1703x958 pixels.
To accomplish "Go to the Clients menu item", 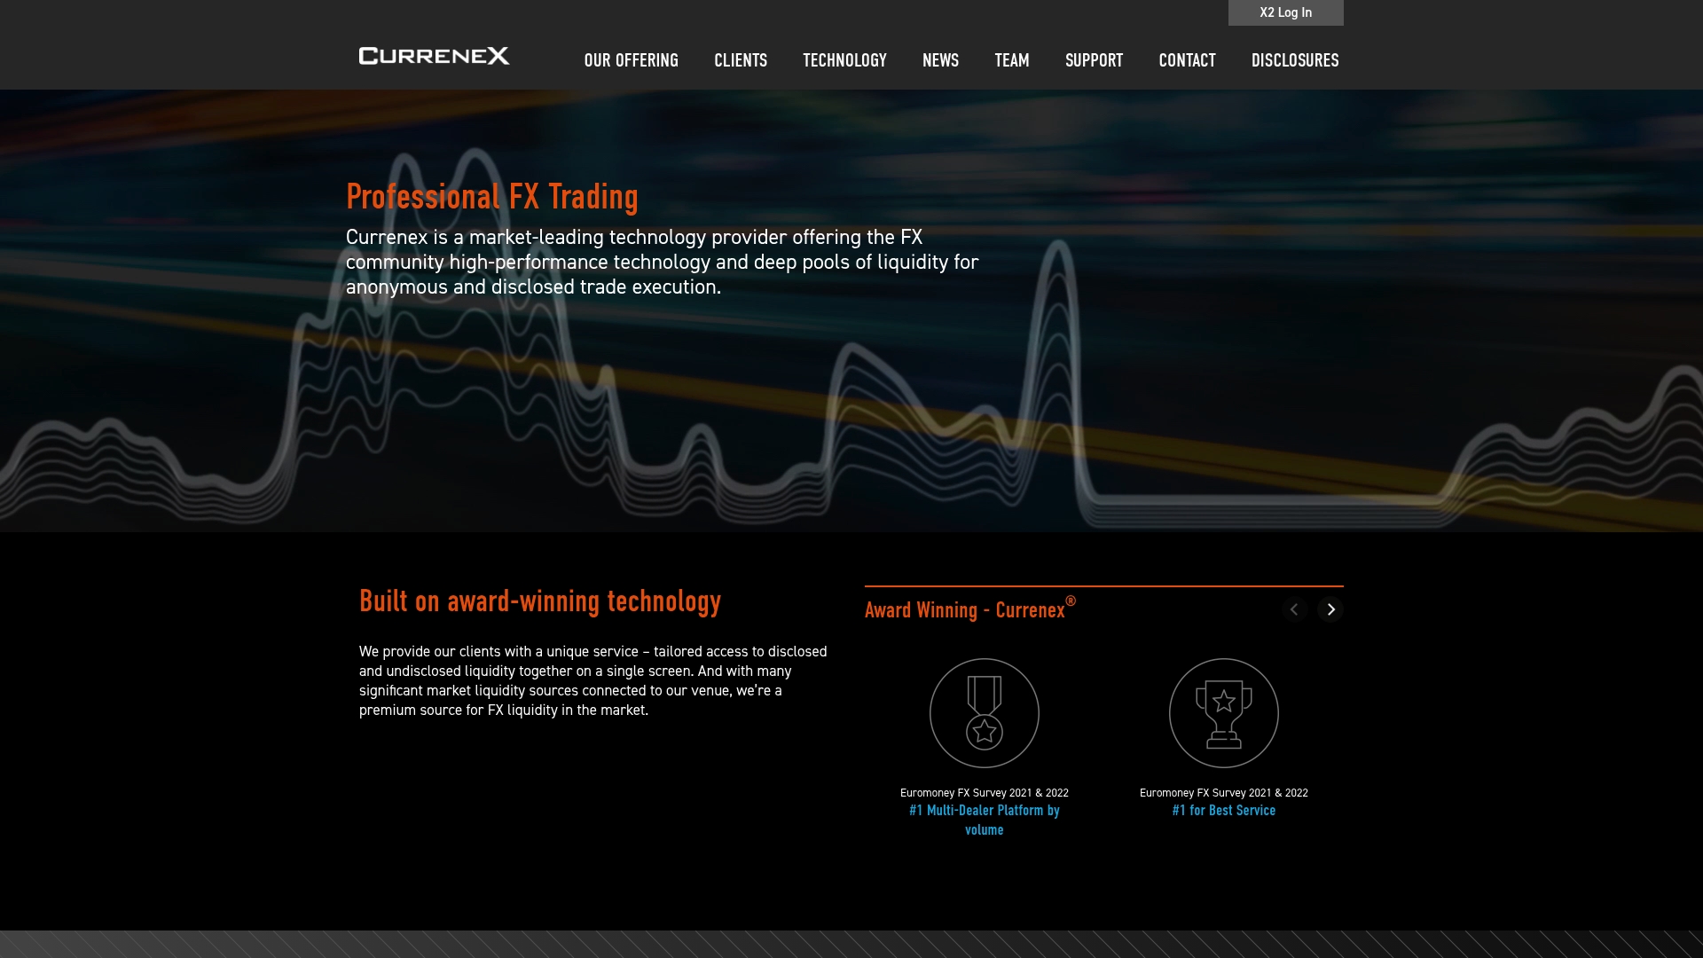I will pyautogui.click(x=741, y=60).
